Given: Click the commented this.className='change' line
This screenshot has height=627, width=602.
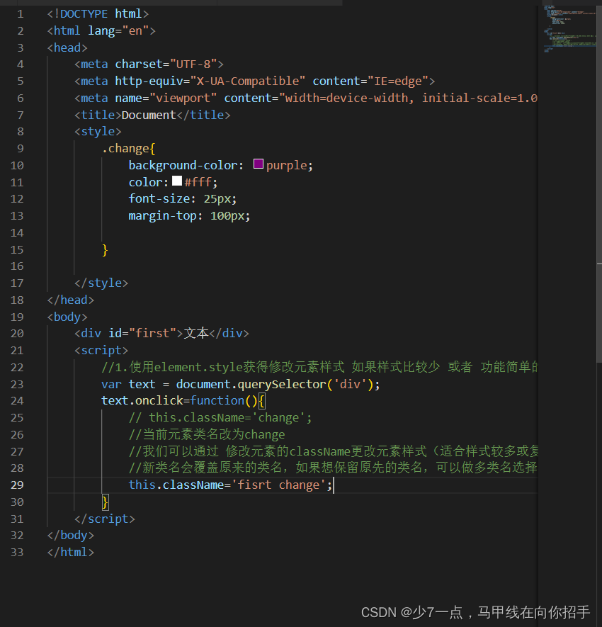Looking at the screenshot, I should point(220,418).
